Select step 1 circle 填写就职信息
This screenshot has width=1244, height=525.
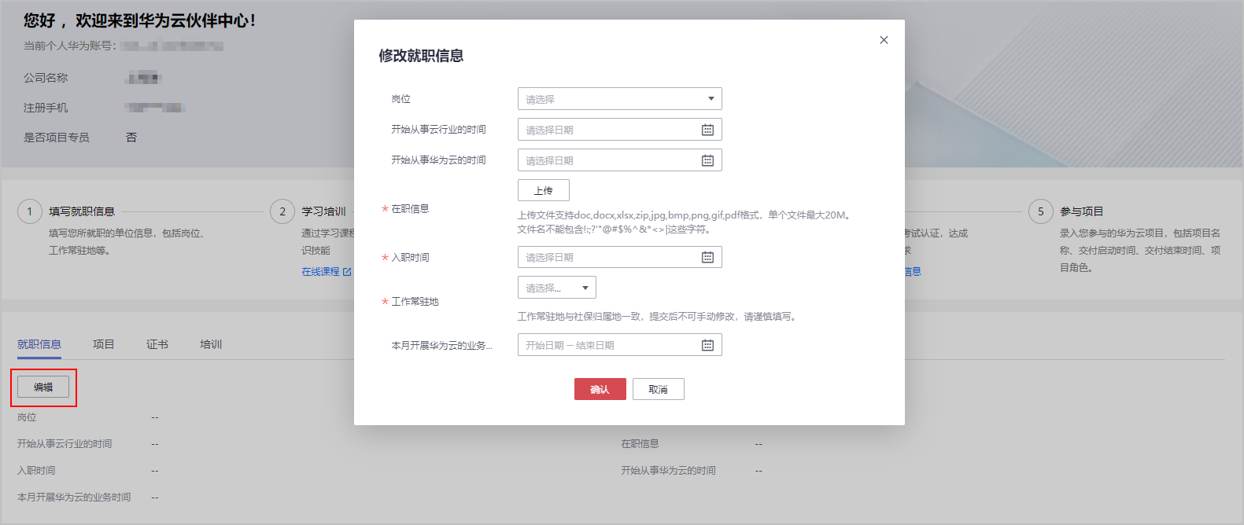coord(30,211)
